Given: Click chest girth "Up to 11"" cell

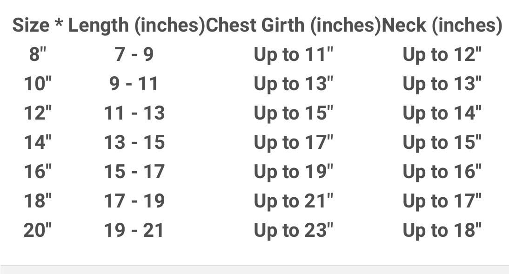Looking at the screenshot, I should (x=294, y=55).
